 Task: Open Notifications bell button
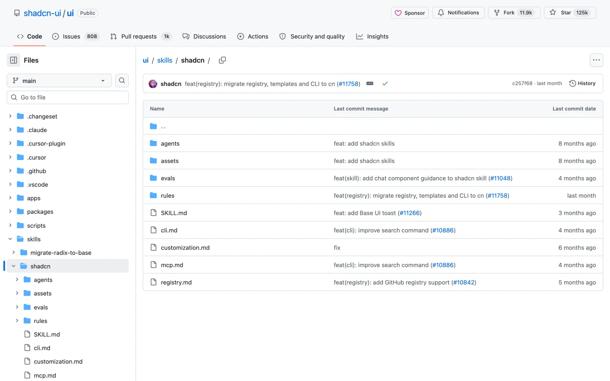click(458, 13)
